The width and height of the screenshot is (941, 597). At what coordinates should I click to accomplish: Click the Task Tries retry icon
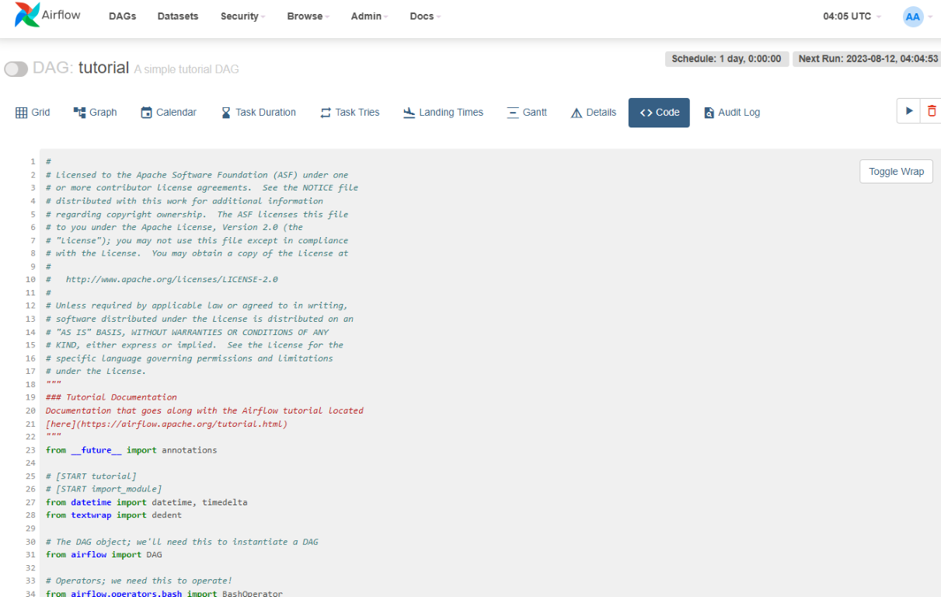tap(326, 113)
